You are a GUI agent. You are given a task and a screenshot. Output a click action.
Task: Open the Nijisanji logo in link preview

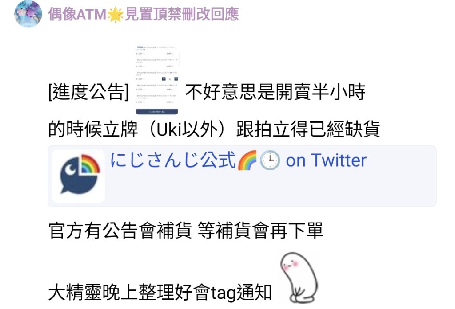point(78,176)
